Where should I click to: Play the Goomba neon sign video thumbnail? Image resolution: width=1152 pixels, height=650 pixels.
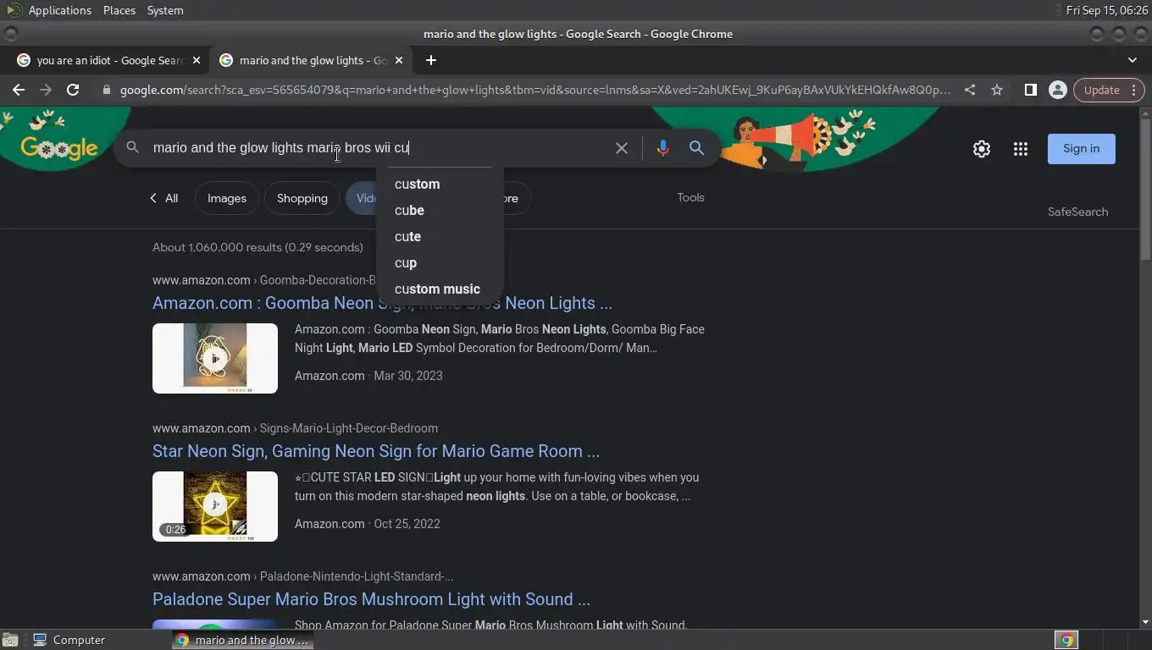(x=215, y=358)
